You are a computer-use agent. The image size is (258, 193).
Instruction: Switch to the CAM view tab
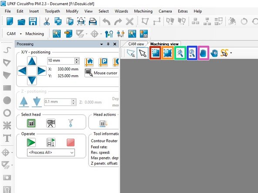pos(136,44)
